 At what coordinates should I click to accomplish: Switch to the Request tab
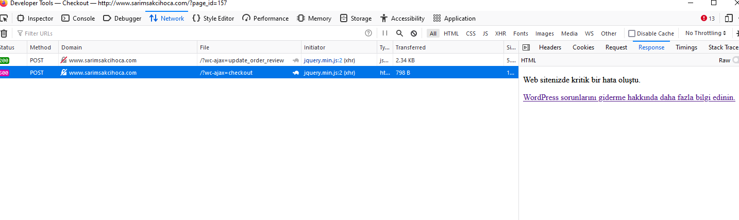tap(616, 47)
